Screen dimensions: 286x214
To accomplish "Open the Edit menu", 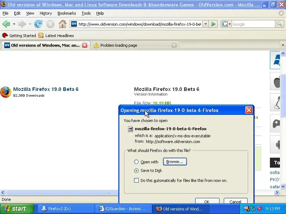I will coord(17,13).
